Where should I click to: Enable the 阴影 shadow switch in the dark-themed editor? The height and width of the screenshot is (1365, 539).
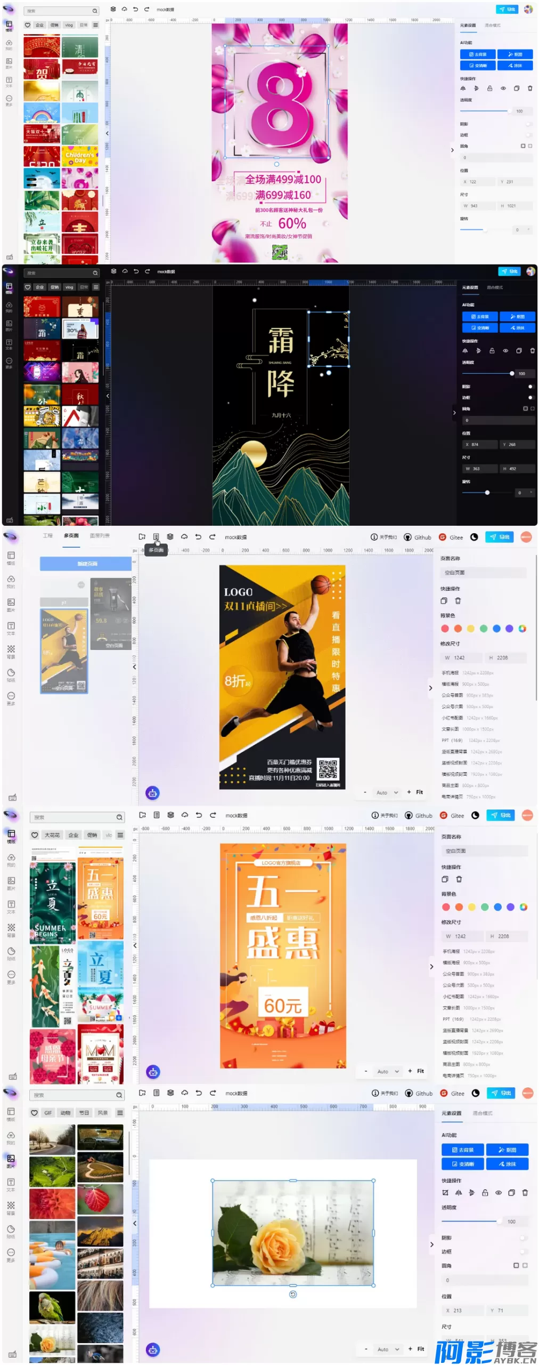point(529,387)
